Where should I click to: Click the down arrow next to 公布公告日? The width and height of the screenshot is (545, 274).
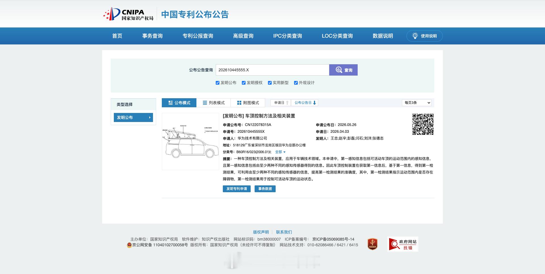coord(315,103)
